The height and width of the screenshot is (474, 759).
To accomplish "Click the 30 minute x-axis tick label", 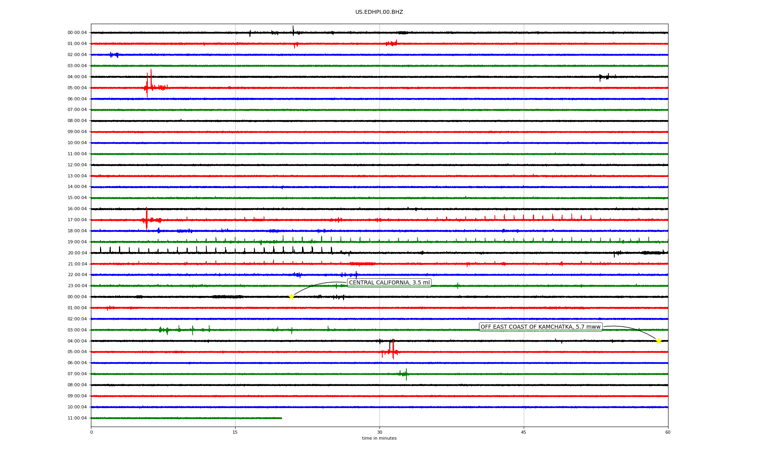I will [x=379, y=432].
